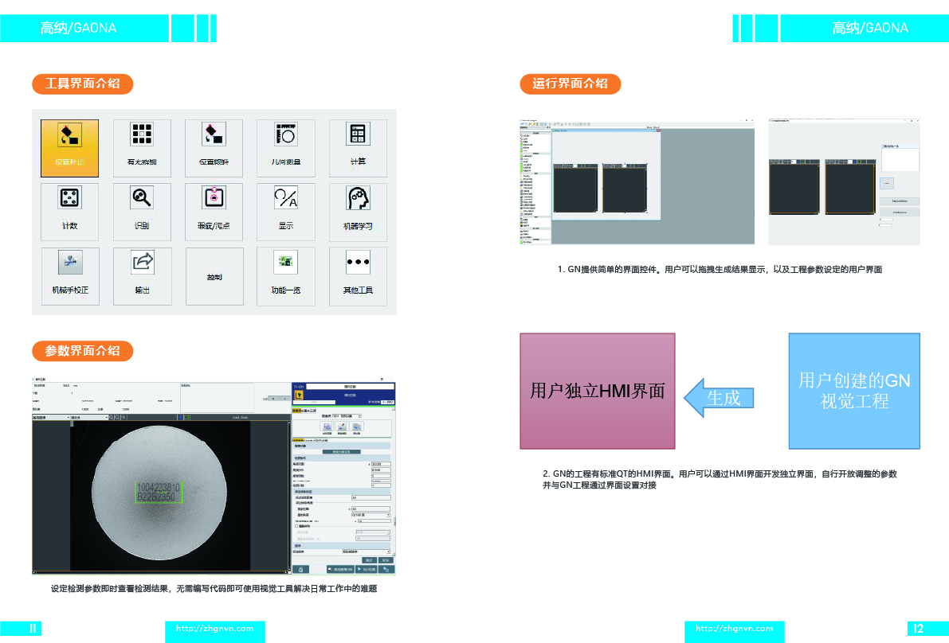Click last of three icon buttons in parameter panel

coord(356,427)
